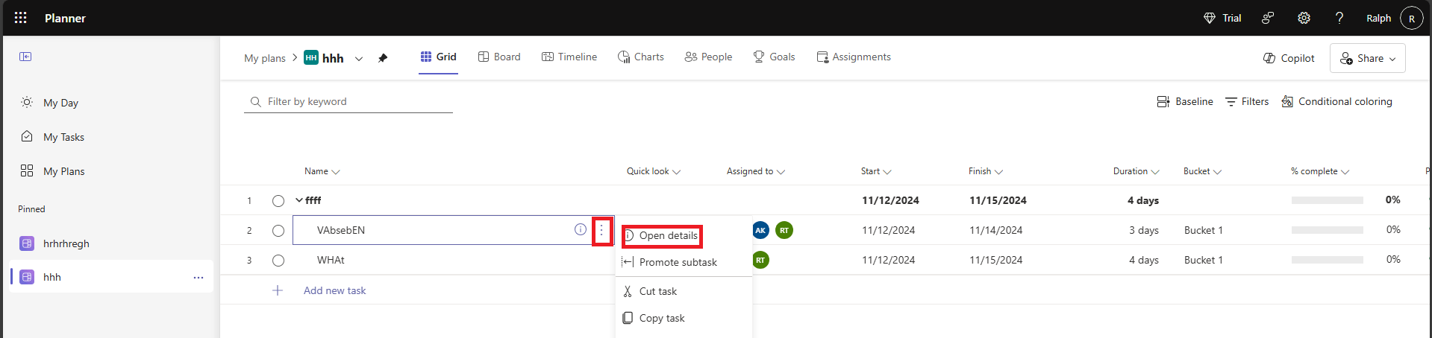
Task: Open more options for pinned hhh plan
Action: point(198,277)
